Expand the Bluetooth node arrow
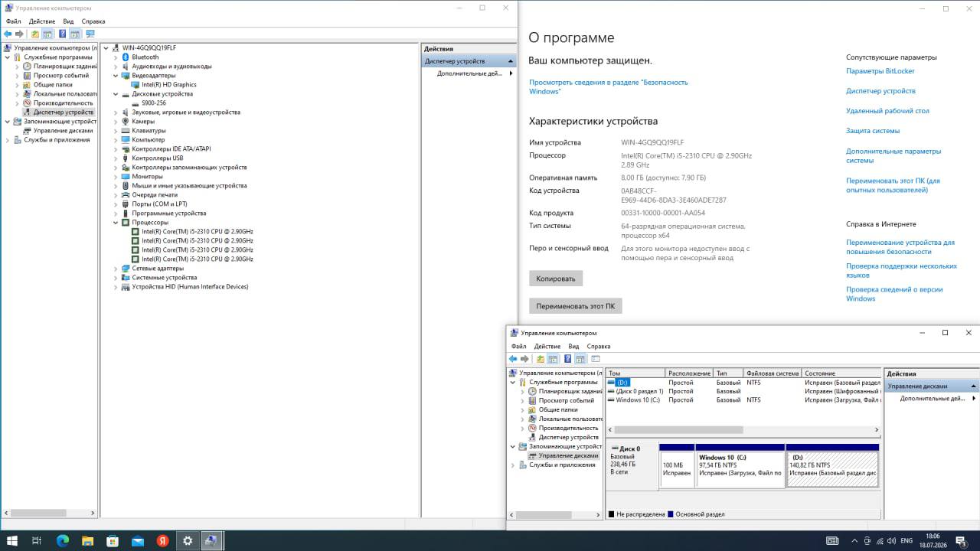Image resolution: width=980 pixels, height=551 pixels. pos(116,57)
